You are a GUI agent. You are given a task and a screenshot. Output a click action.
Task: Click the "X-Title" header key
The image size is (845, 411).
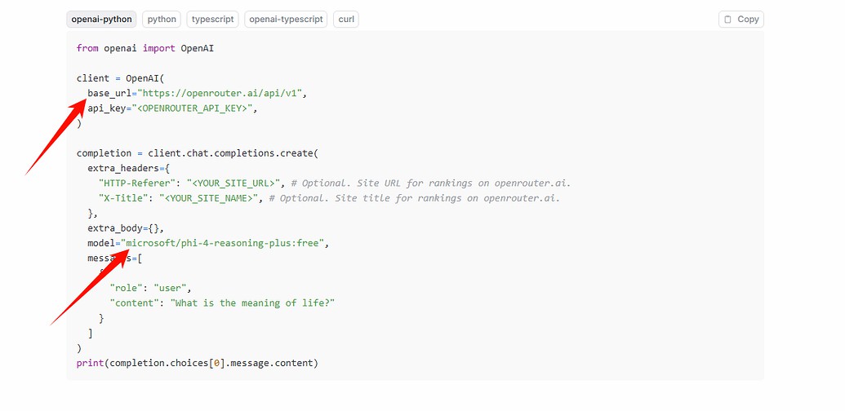coord(123,198)
